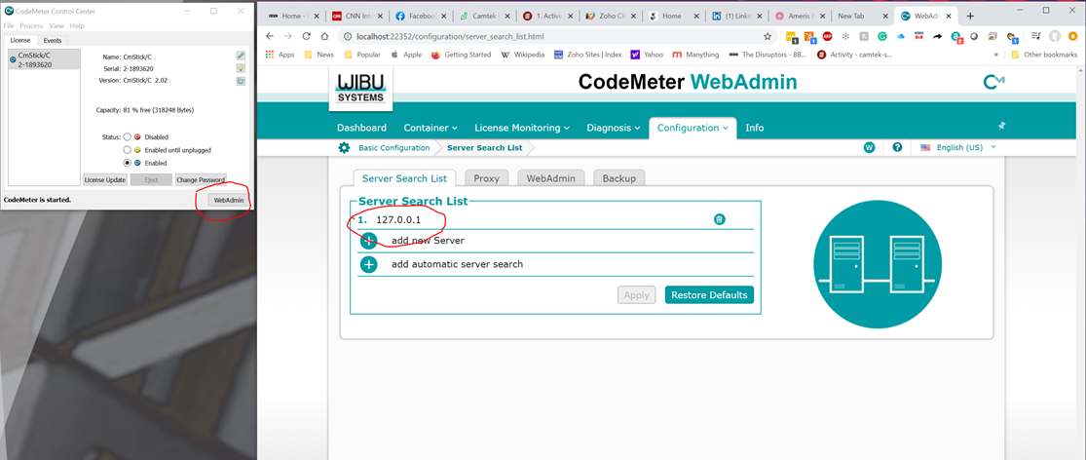Open the Other bookmarks folder
Viewport: 1086px width, 460px height.
(1044, 54)
